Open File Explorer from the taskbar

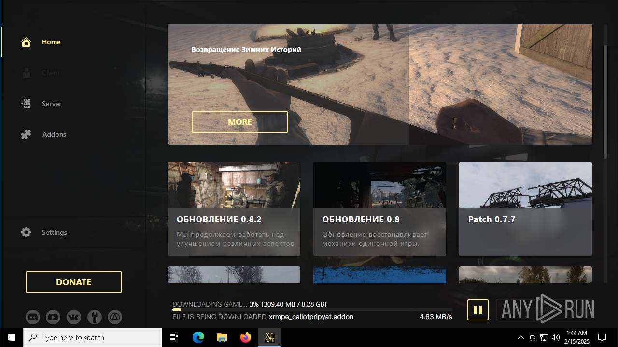coord(222,337)
